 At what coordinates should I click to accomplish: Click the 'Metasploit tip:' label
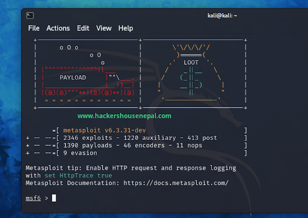point(53,168)
